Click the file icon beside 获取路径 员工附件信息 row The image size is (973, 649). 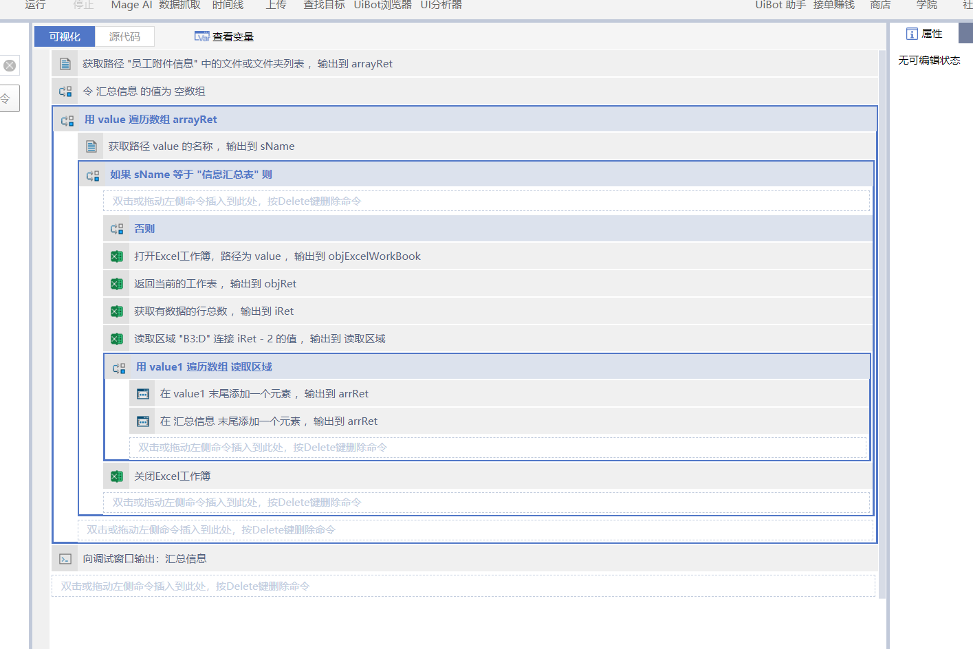[x=65, y=64]
